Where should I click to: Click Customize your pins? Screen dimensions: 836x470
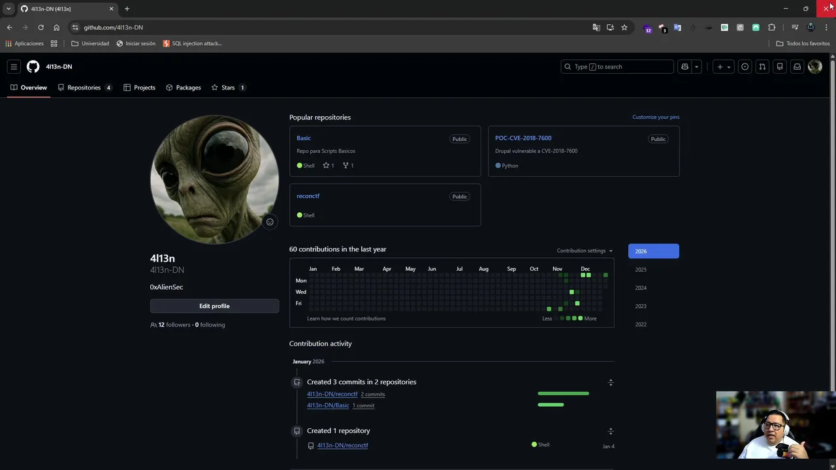pyautogui.click(x=656, y=117)
